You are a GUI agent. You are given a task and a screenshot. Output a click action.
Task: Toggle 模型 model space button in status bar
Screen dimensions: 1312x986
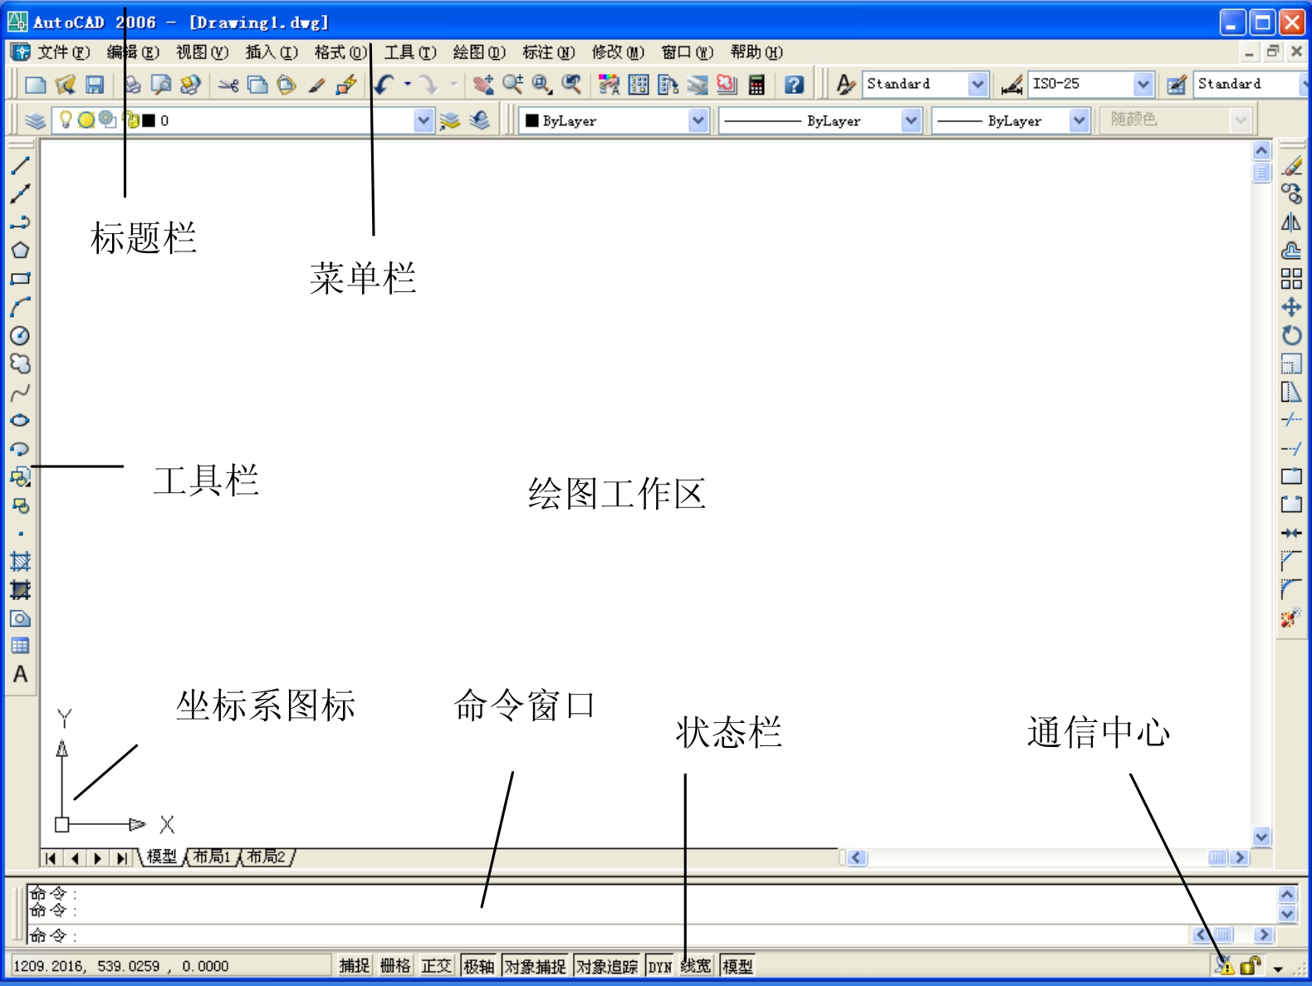click(x=737, y=965)
